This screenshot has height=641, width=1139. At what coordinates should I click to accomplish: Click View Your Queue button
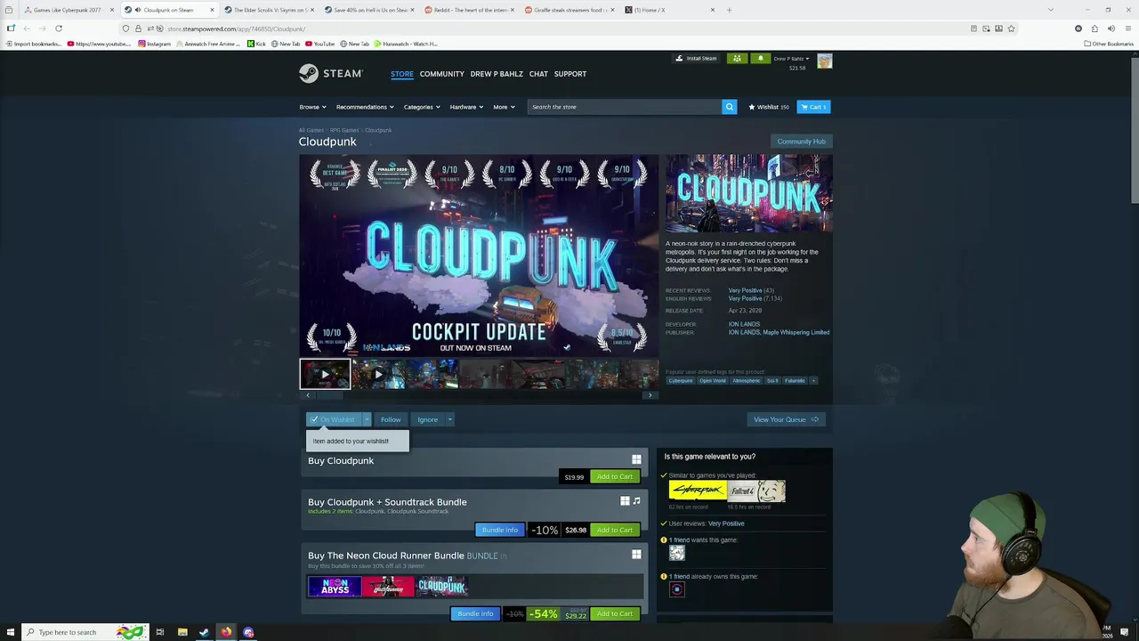(786, 419)
